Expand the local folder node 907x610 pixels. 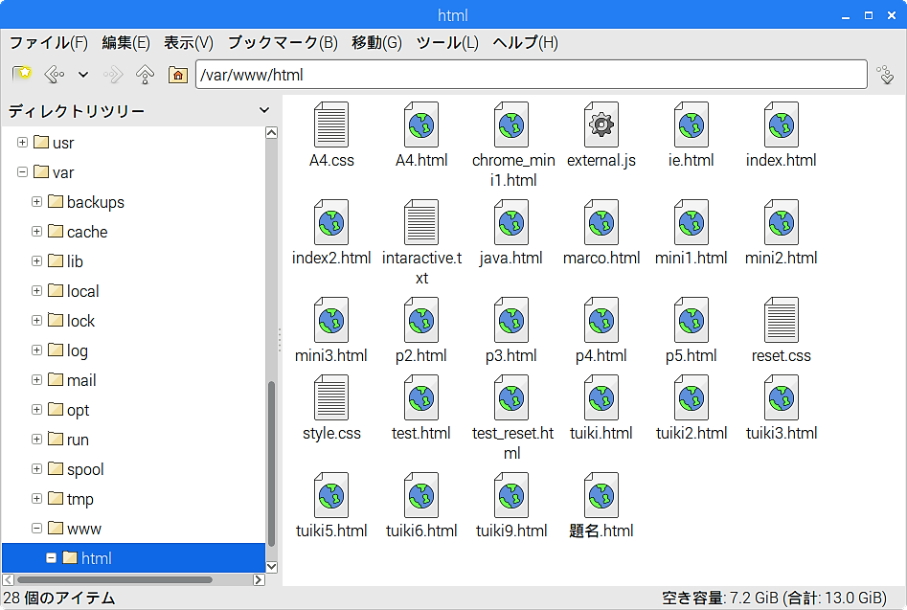click(36, 291)
